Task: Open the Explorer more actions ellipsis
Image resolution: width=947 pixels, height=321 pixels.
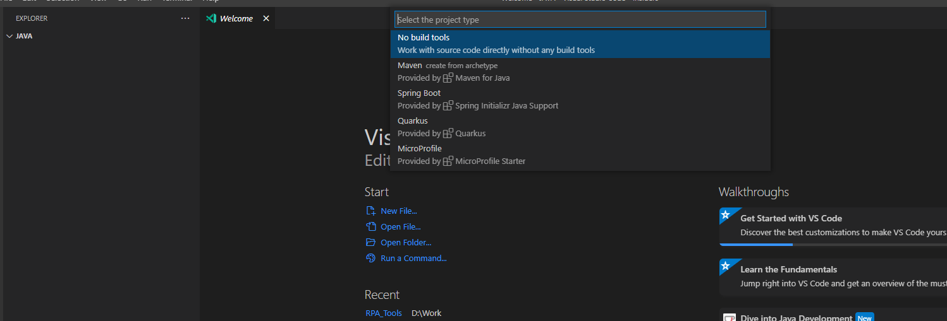Action: pos(185,18)
